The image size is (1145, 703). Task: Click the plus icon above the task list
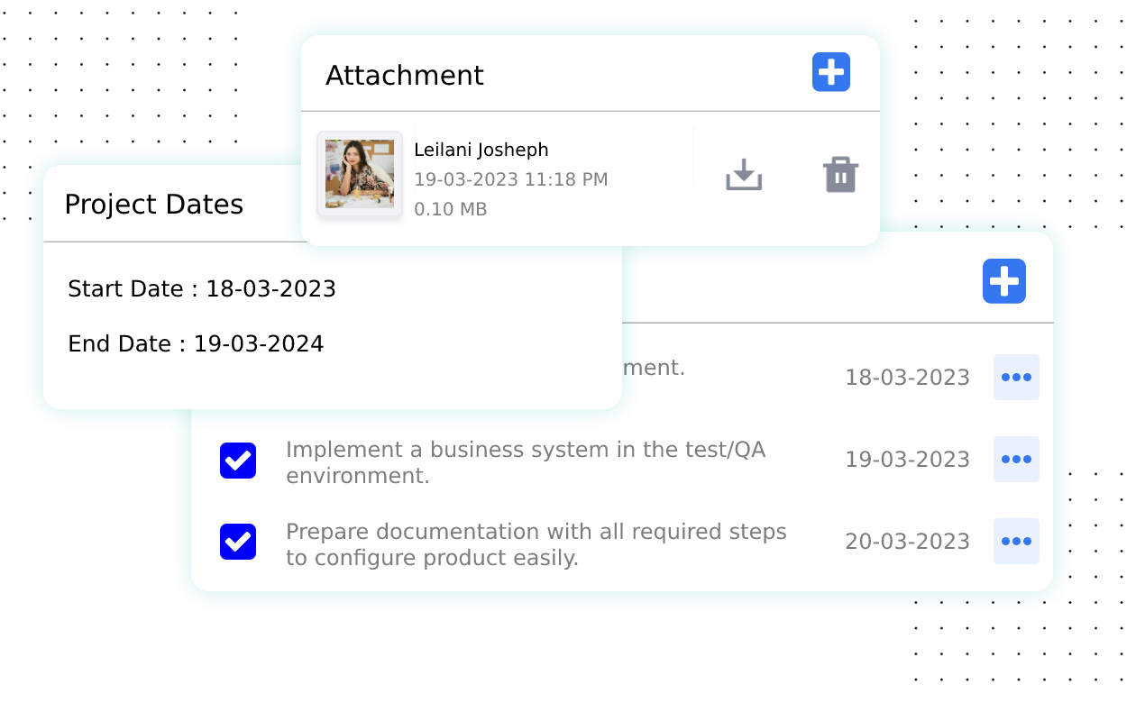tap(1003, 281)
